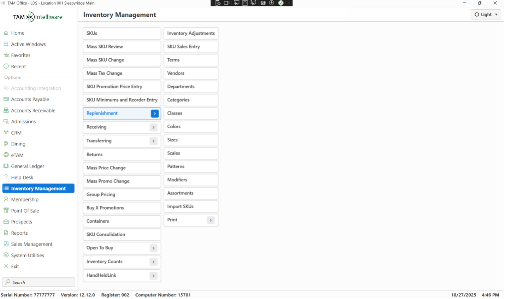Open Mass SKU Review
505x299 pixels.
coord(122,47)
